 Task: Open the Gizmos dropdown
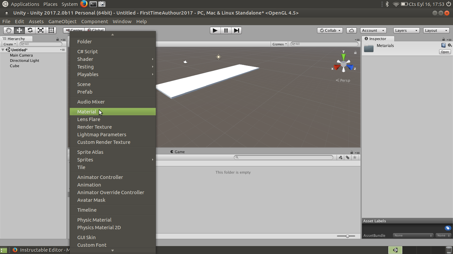279,44
